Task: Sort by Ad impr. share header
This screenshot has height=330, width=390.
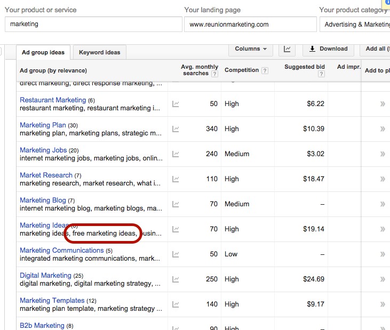Action: (x=349, y=67)
